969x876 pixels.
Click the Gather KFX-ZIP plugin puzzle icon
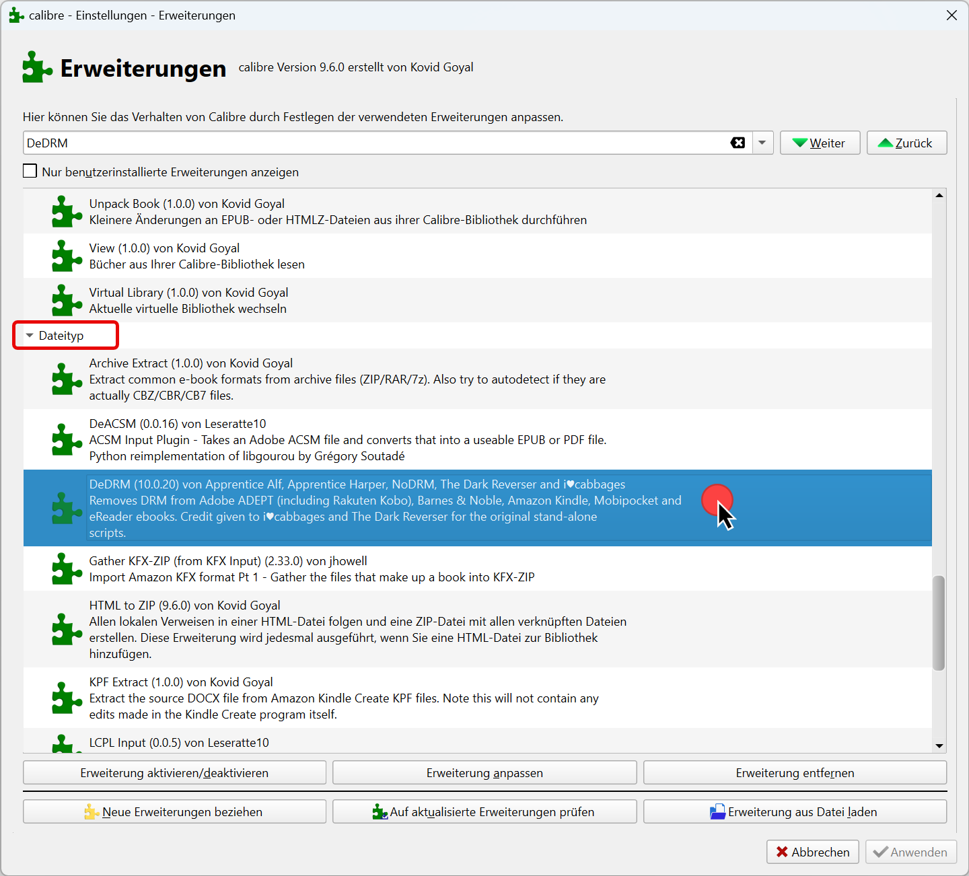[x=67, y=569]
